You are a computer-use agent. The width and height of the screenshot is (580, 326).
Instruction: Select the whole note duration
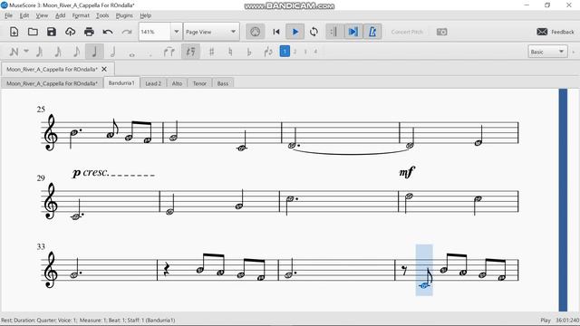tap(131, 54)
